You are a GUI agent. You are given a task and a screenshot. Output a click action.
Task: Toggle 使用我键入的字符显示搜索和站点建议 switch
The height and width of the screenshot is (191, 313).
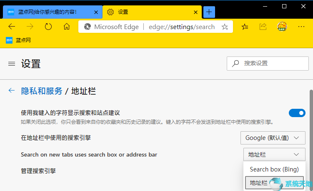pyautogui.click(x=297, y=113)
